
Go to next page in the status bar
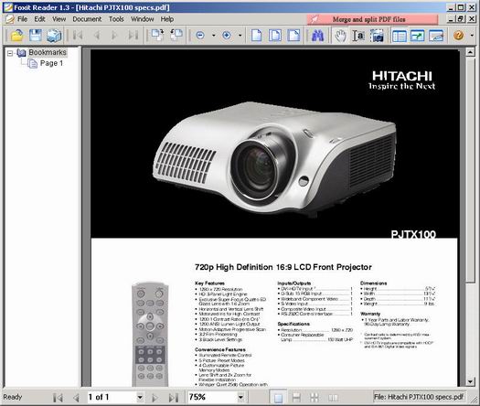pos(155,398)
